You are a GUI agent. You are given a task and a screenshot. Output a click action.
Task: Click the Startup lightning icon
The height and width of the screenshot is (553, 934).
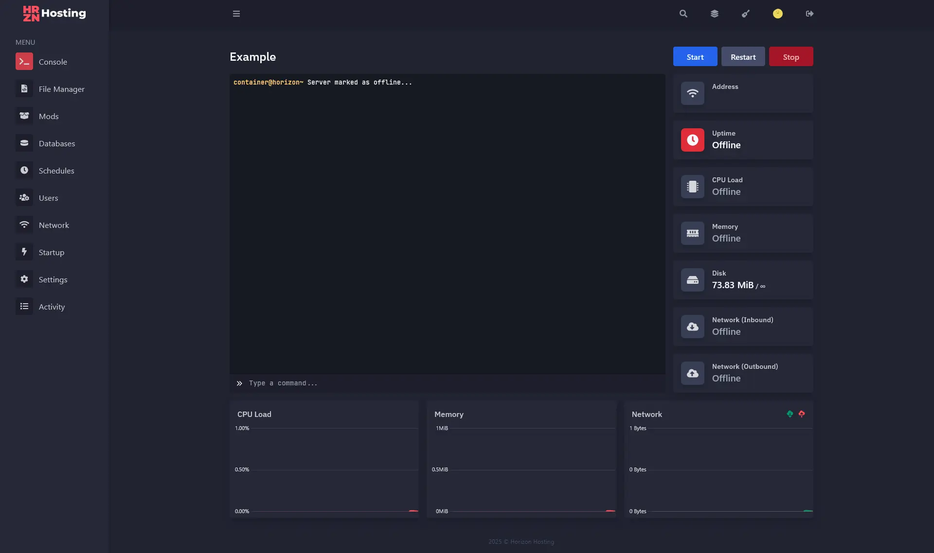point(24,252)
